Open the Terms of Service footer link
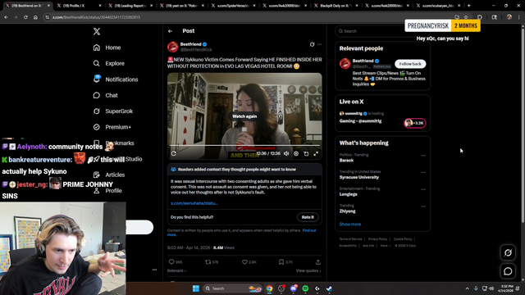525x295 pixels. coord(350,239)
